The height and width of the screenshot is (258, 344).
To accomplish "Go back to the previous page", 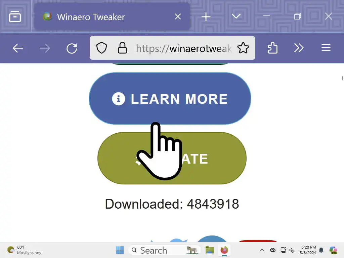I will click(x=18, y=48).
